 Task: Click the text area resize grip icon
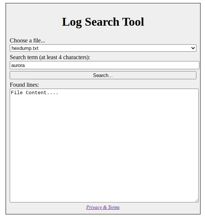tap(196, 200)
